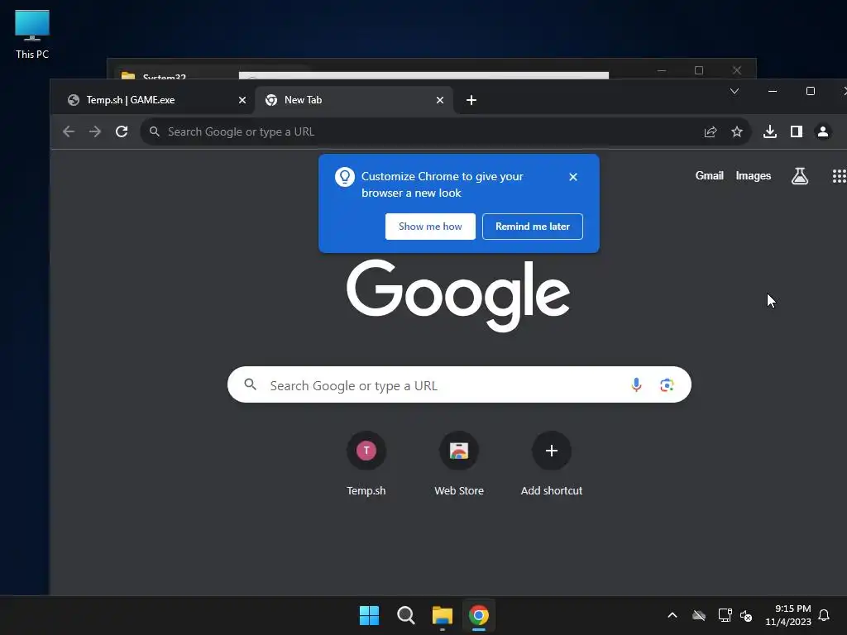Click the share page icon in address bar
Viewport: 847px width, 635px height.
pos(711,131)
